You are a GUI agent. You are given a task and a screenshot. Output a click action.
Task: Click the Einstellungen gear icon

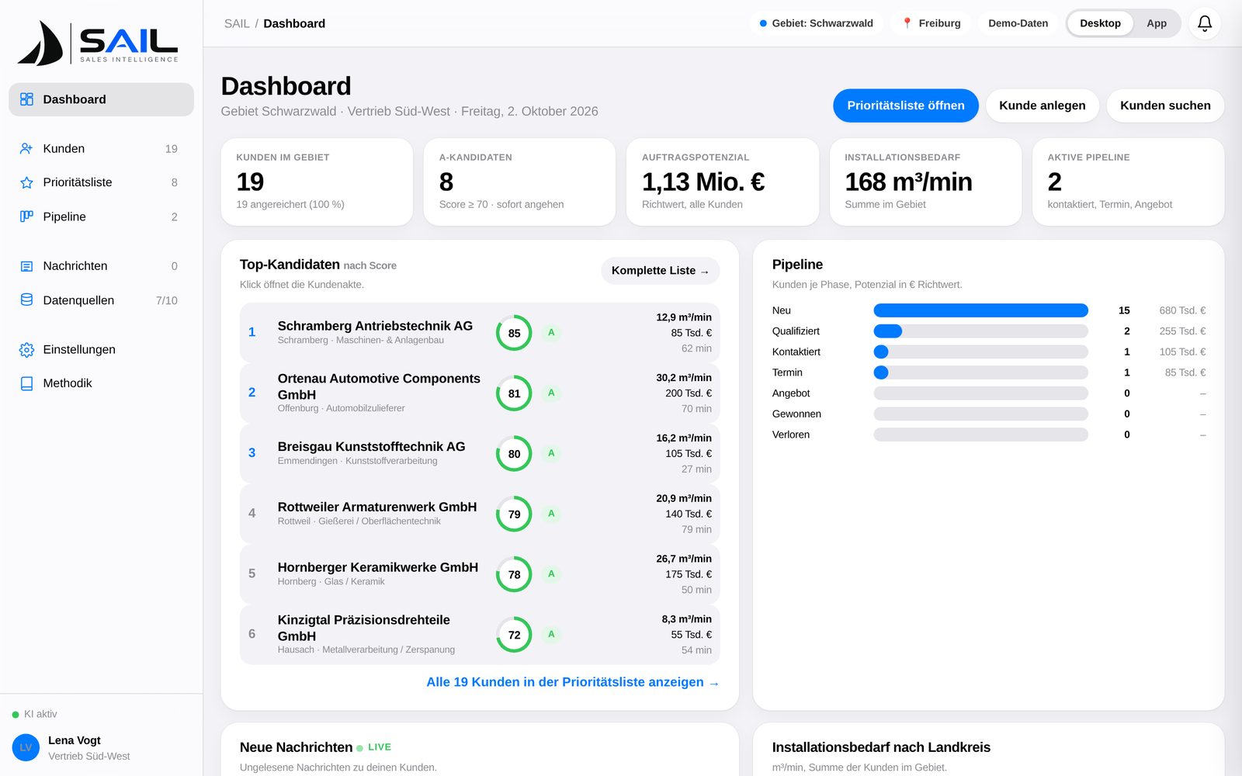point(26,350)
